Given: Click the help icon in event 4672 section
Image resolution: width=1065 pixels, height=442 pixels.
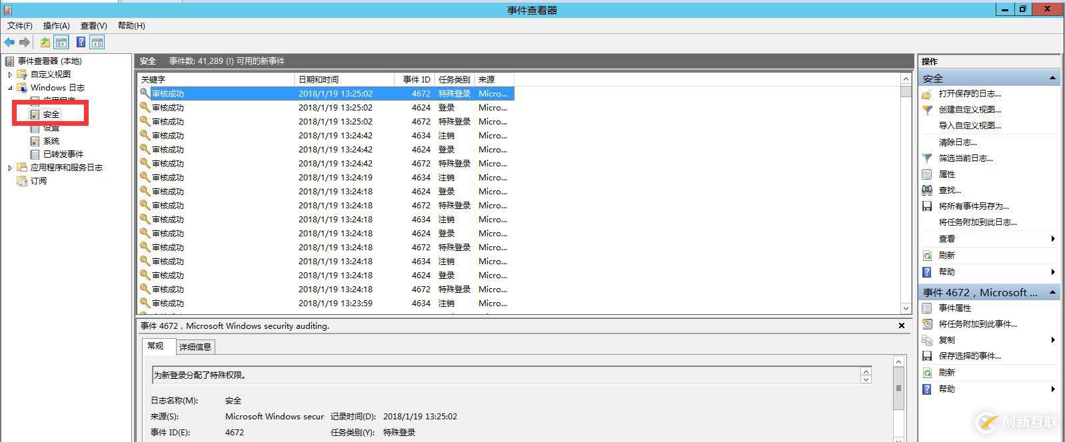Looking at the screenshot, I should [x=927, y=389].
